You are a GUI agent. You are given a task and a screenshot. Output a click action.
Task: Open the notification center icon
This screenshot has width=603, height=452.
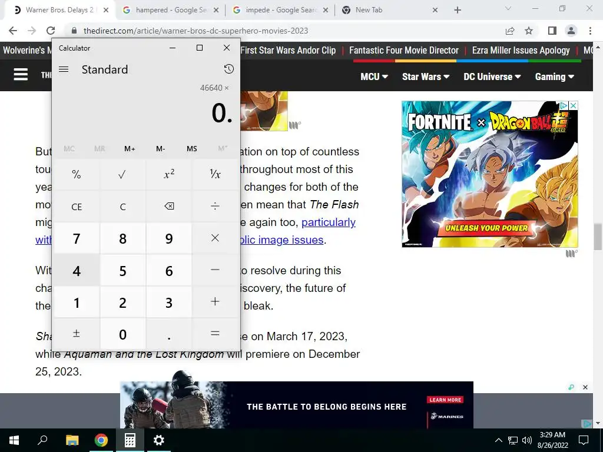pyautogui.click(x=584, y=440)
